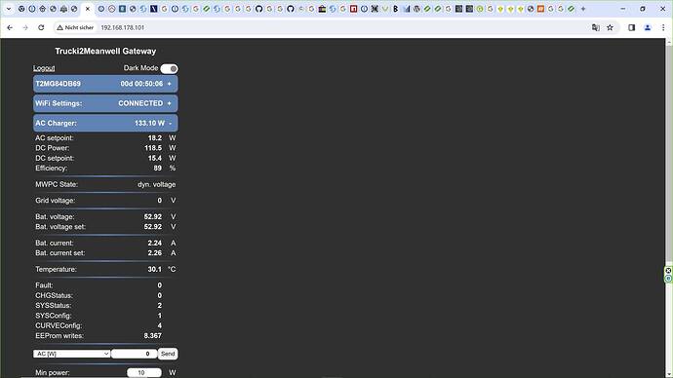Toggle the Dark Mode switch
The image size is (673, 378).
pos(169,68)
